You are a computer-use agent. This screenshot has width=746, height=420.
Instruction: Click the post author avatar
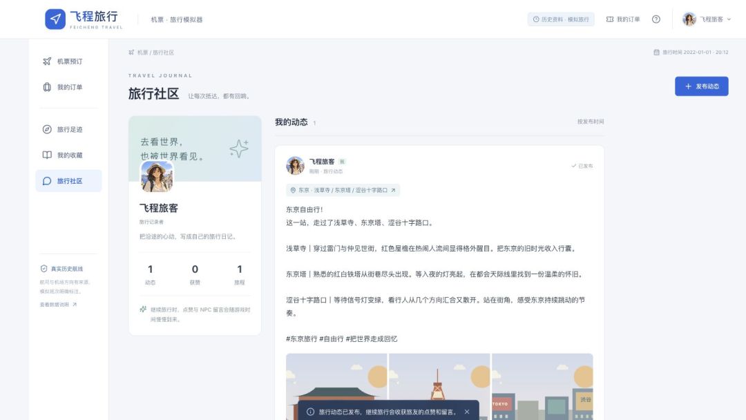pos(295,166)
